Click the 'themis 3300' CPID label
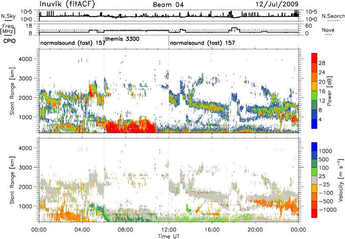 click(x=122, y=39)
